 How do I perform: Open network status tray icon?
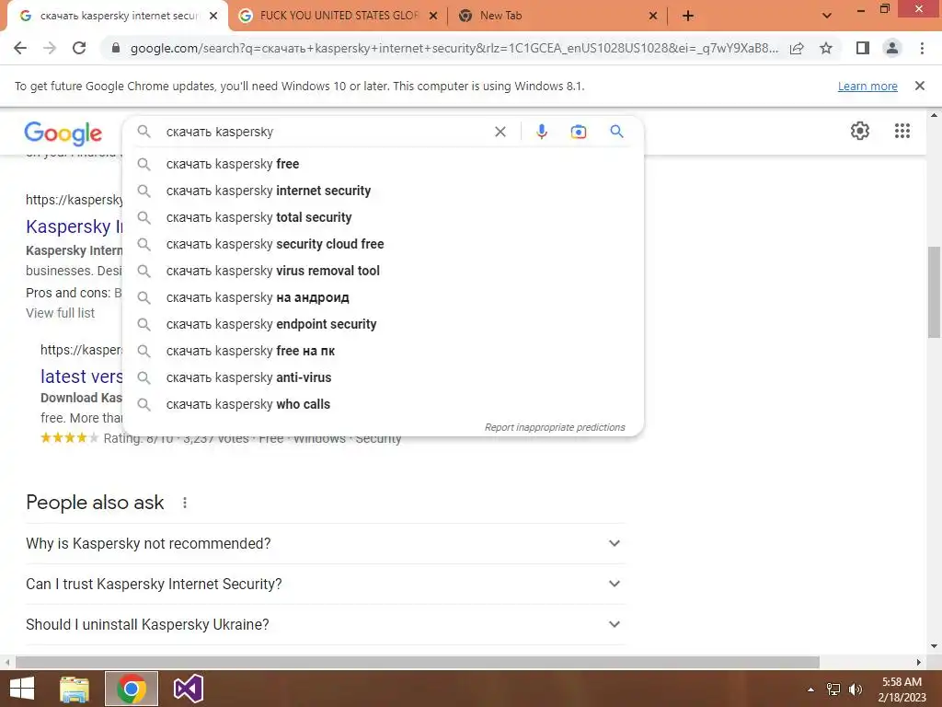point(833,690)
